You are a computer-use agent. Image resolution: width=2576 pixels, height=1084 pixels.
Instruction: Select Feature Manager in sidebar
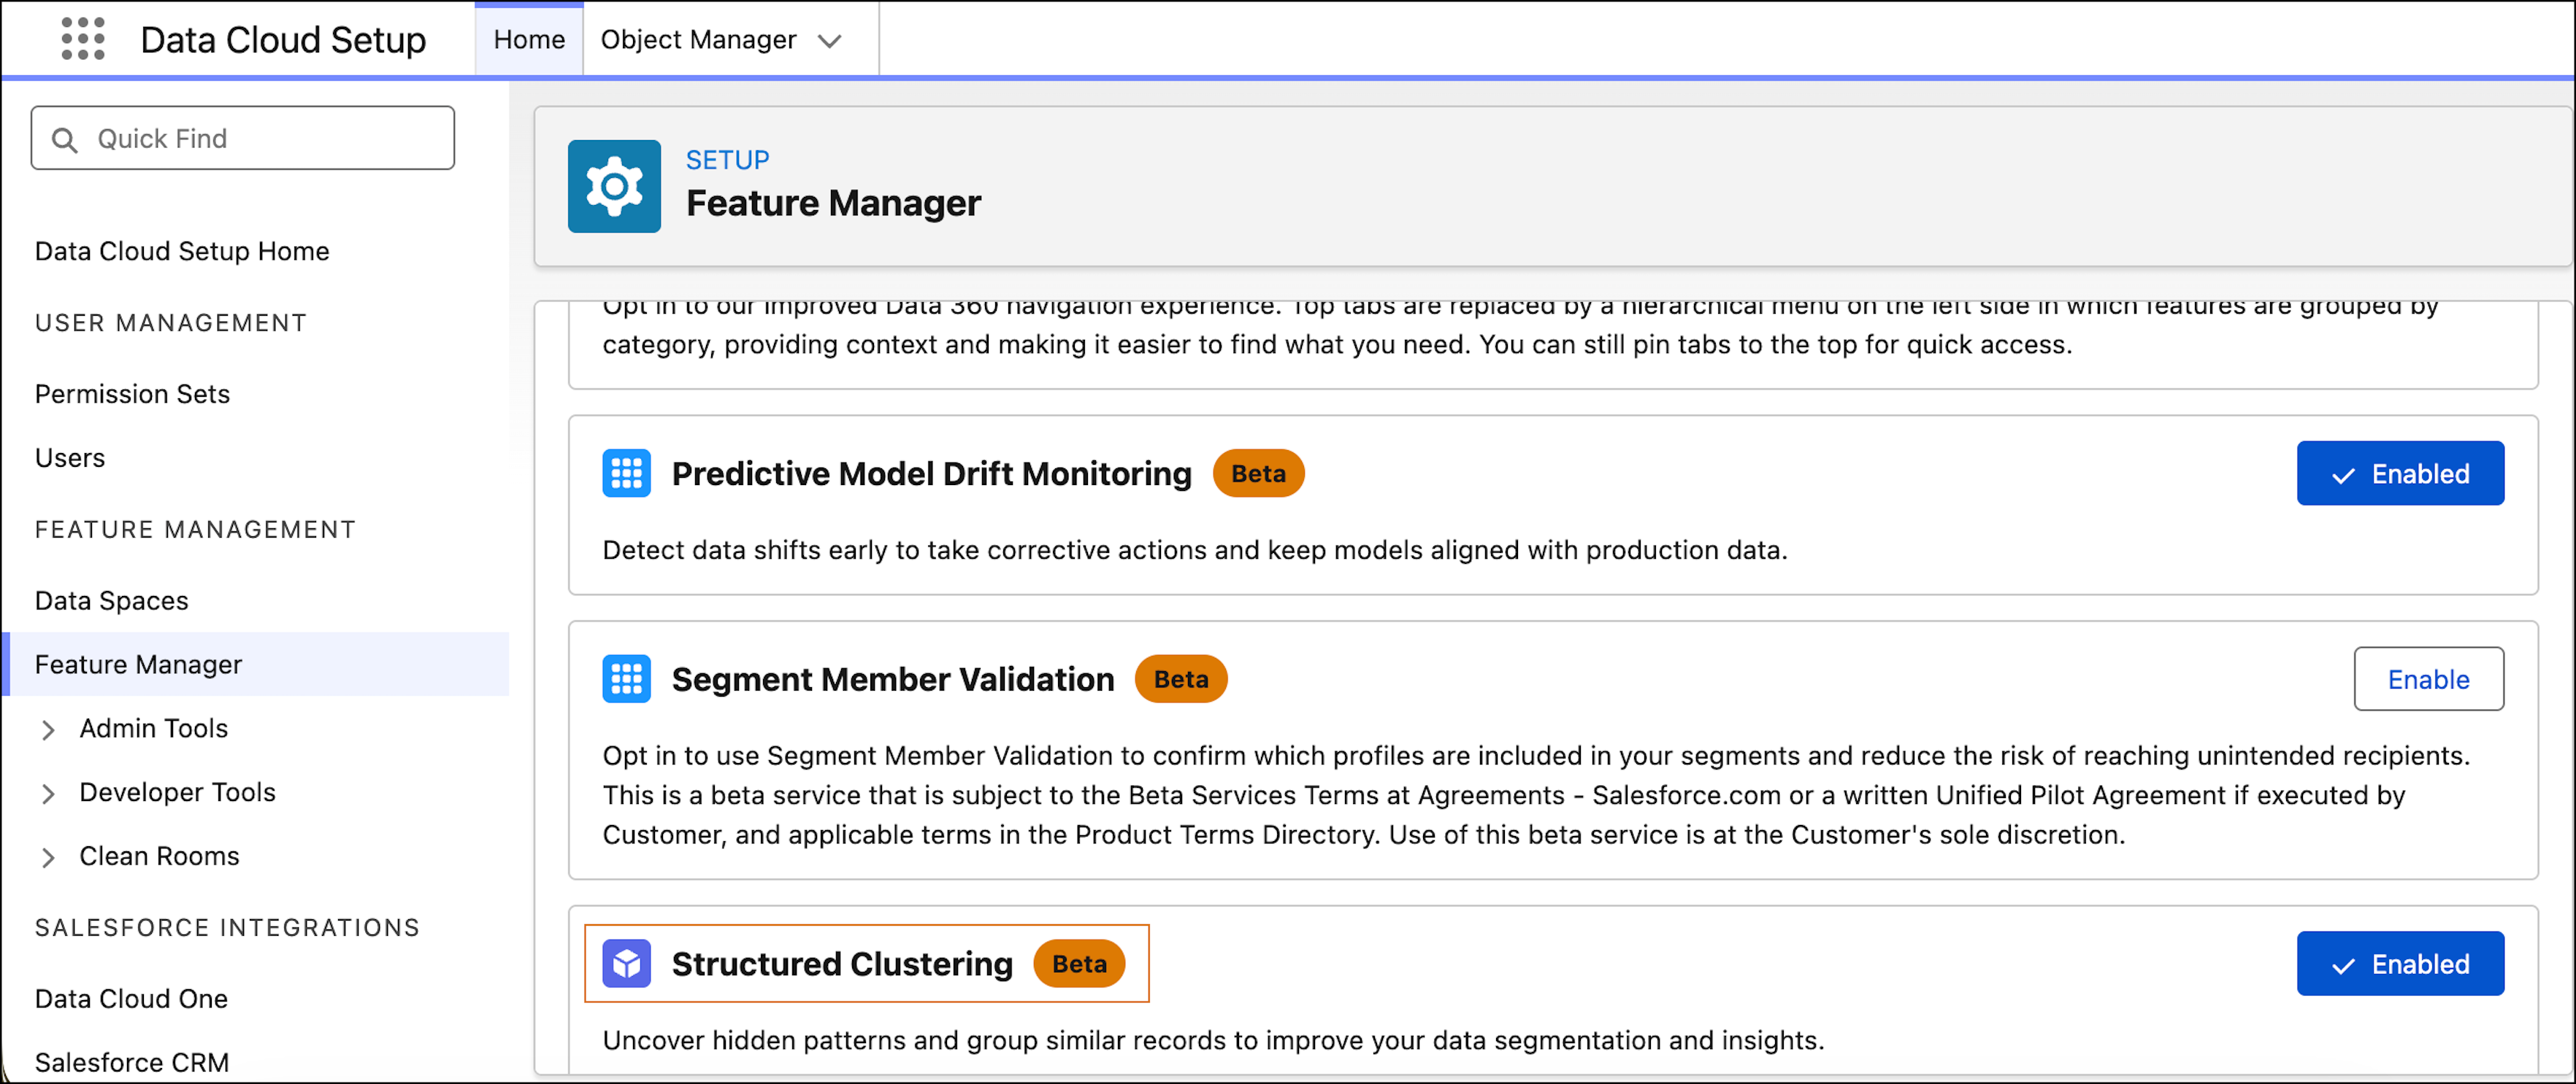pyautogui.click(x=256, y=665)
